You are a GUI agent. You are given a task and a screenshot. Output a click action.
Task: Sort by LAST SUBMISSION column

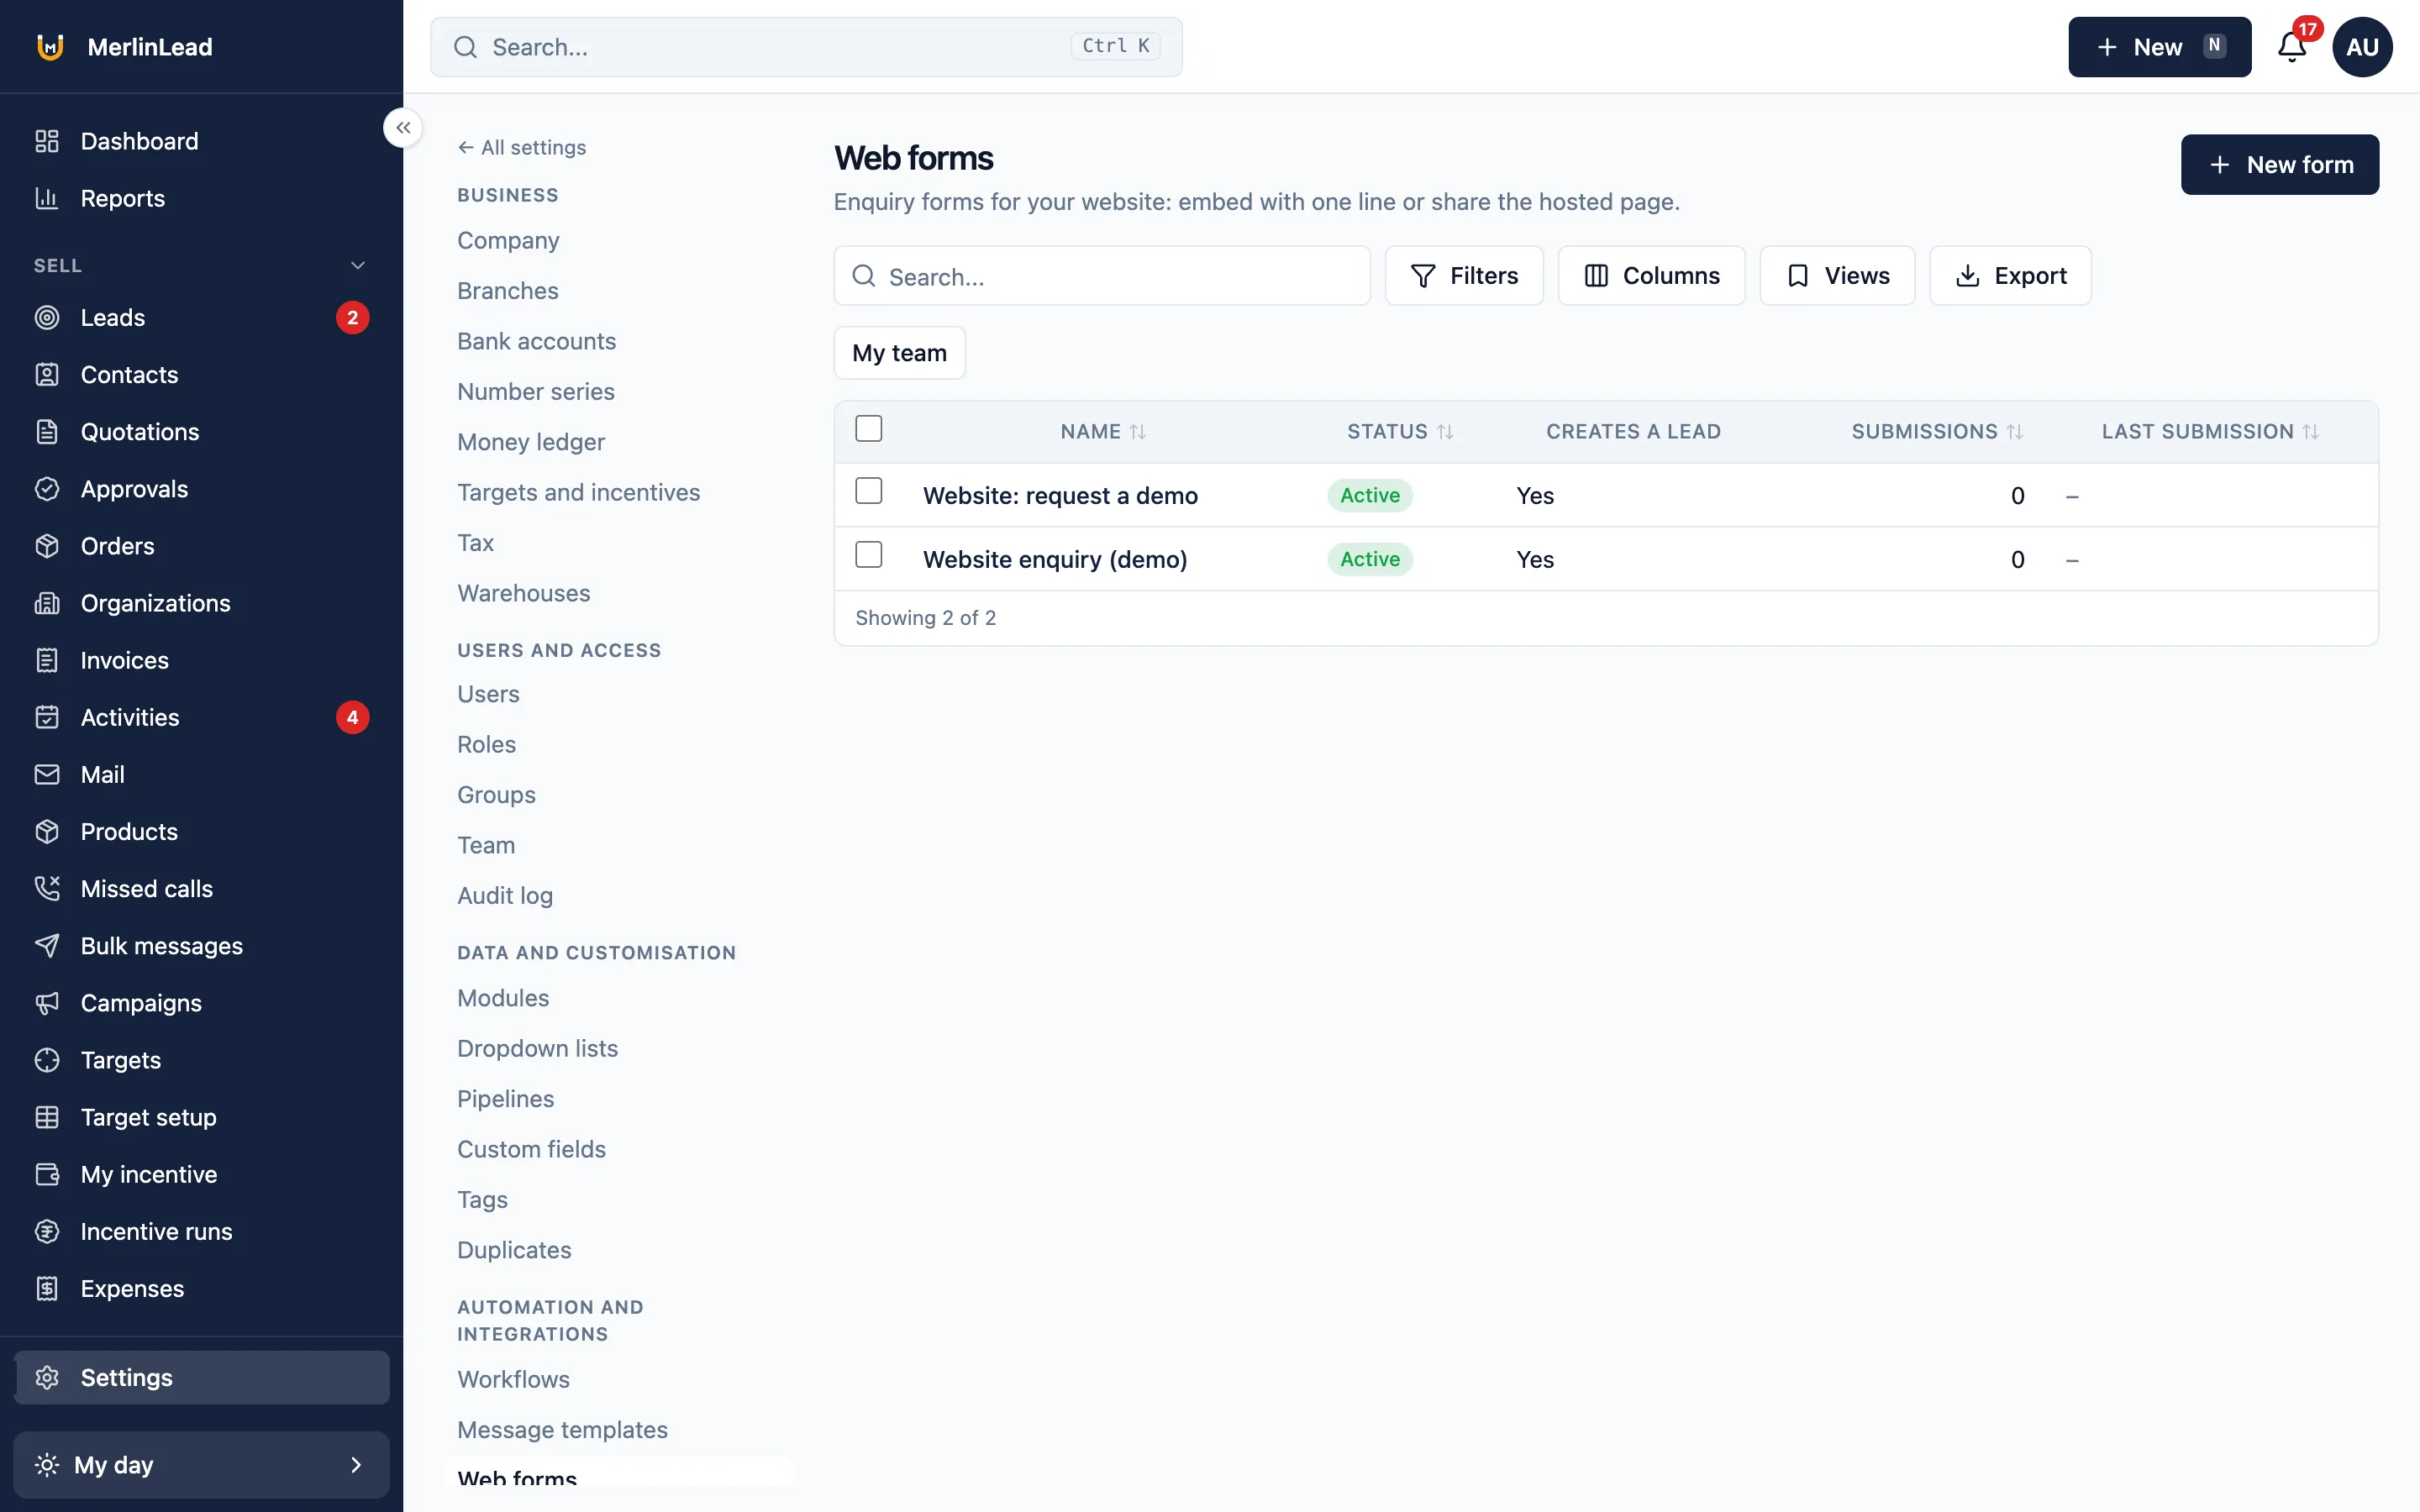pyautogui.click(x=2210, y=431)
